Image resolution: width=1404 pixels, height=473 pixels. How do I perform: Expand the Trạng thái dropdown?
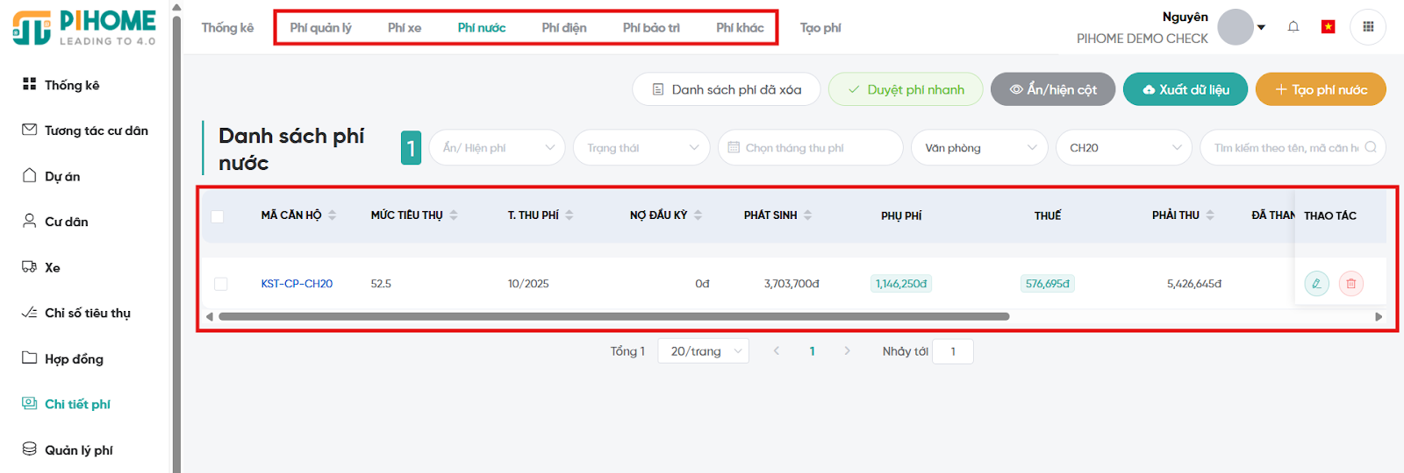click(x=641, y=148)
